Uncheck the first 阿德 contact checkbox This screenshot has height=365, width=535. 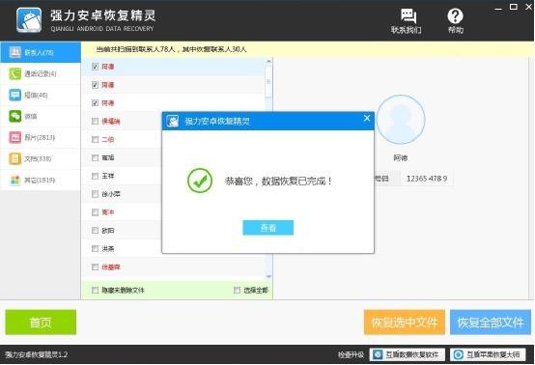pos(96,67)
